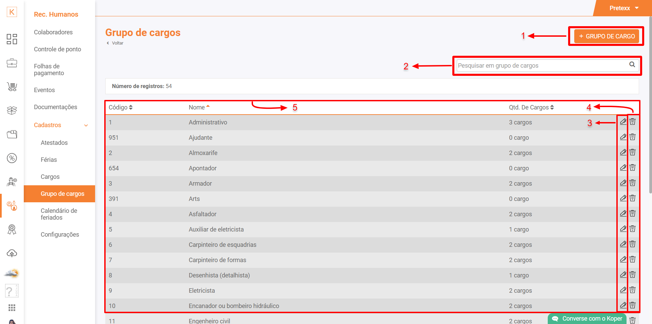Click the percentage badge sidebar icon
The image size is (652, 324).
(12, 158)
